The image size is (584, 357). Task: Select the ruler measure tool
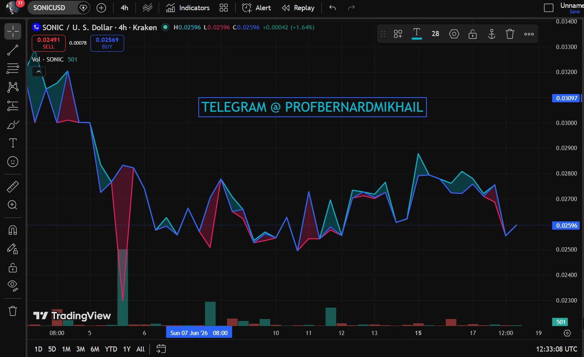point(13,186)
